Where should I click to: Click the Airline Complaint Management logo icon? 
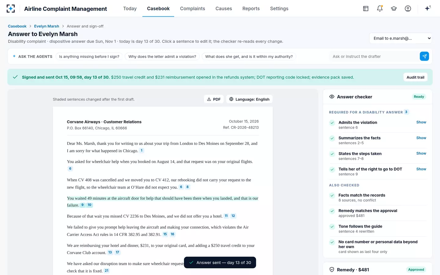(11, 9)
